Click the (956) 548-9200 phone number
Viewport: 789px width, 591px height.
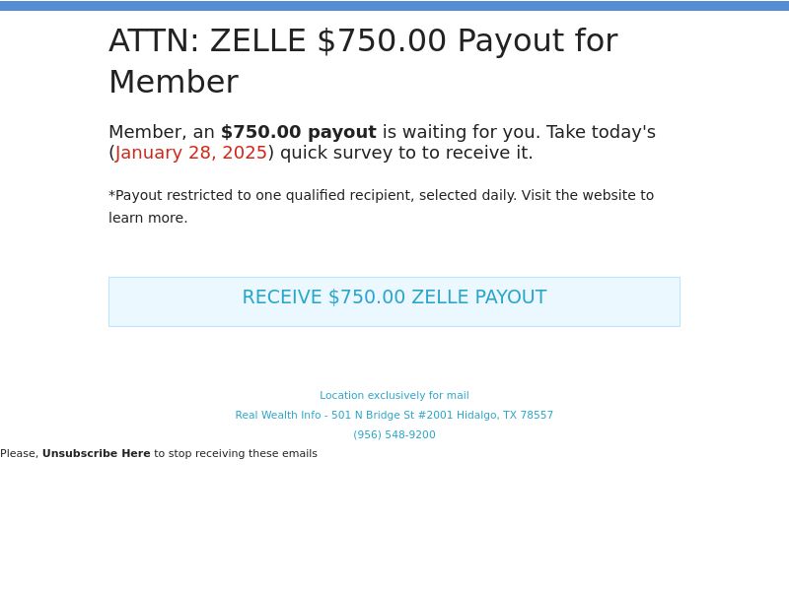point(394,434)
